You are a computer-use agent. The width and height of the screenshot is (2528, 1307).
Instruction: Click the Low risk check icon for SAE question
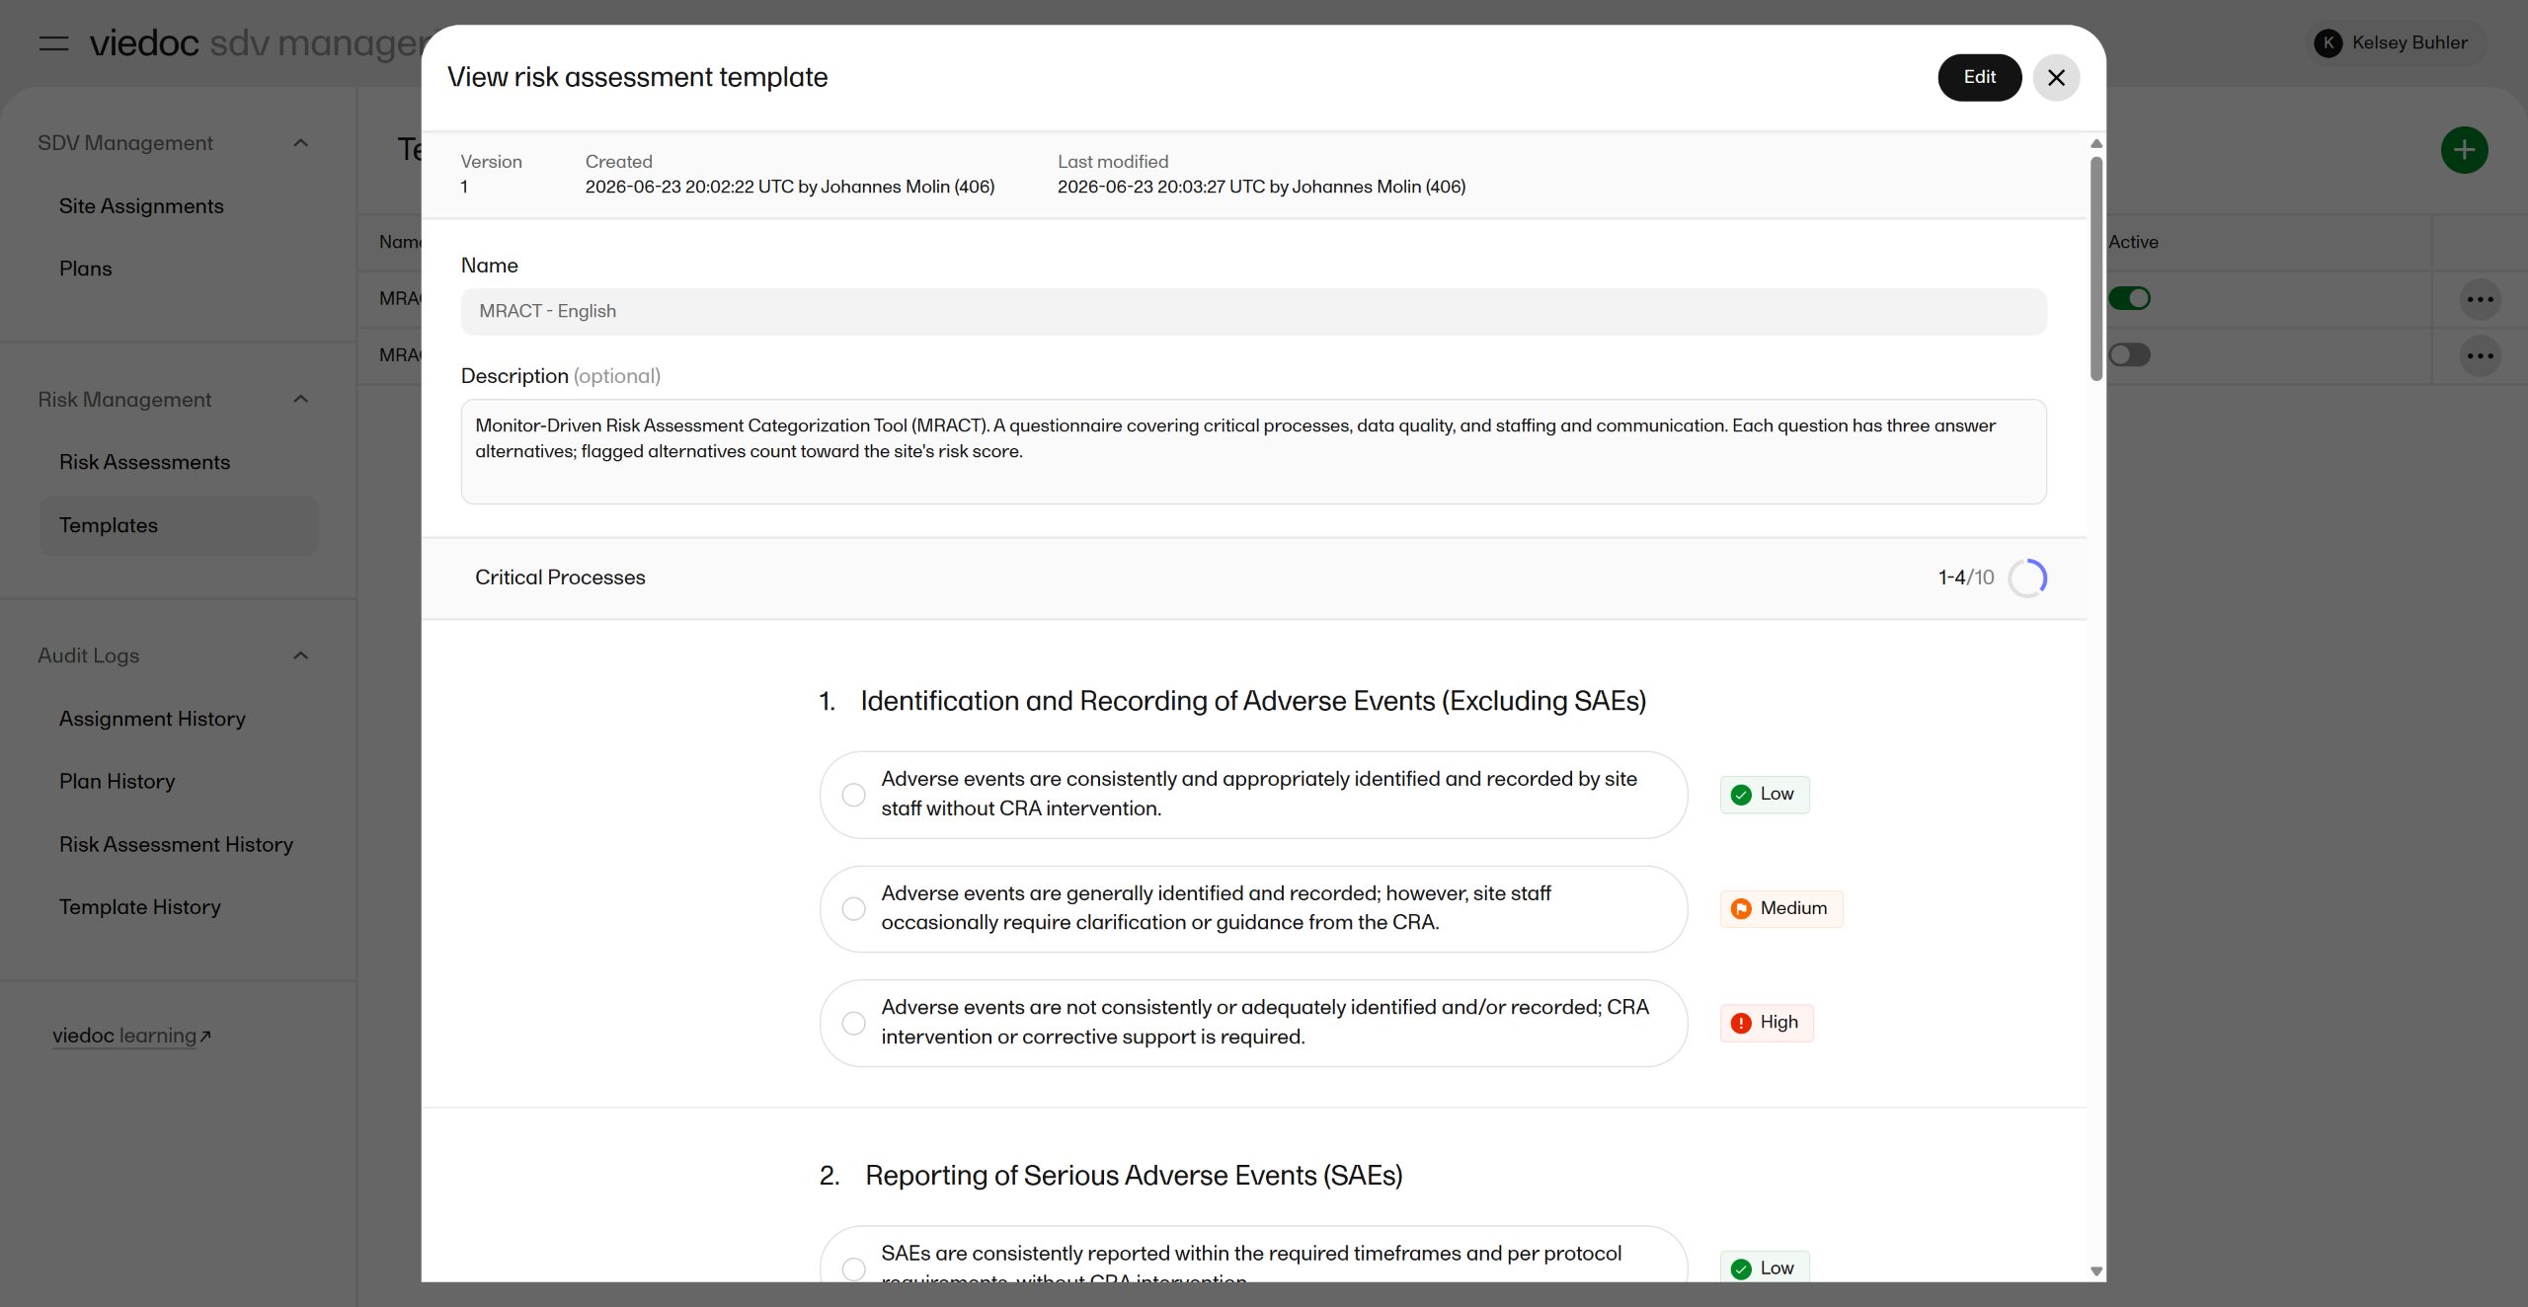[1741, 1269]
